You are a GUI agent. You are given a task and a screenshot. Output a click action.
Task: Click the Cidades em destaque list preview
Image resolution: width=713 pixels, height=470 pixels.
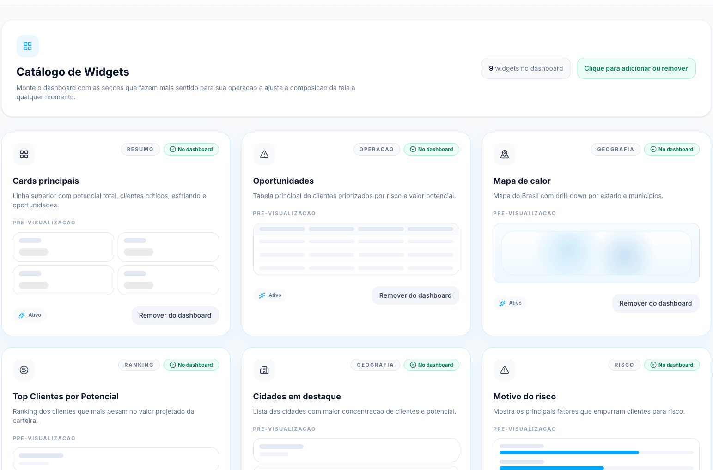click(356, 454)
